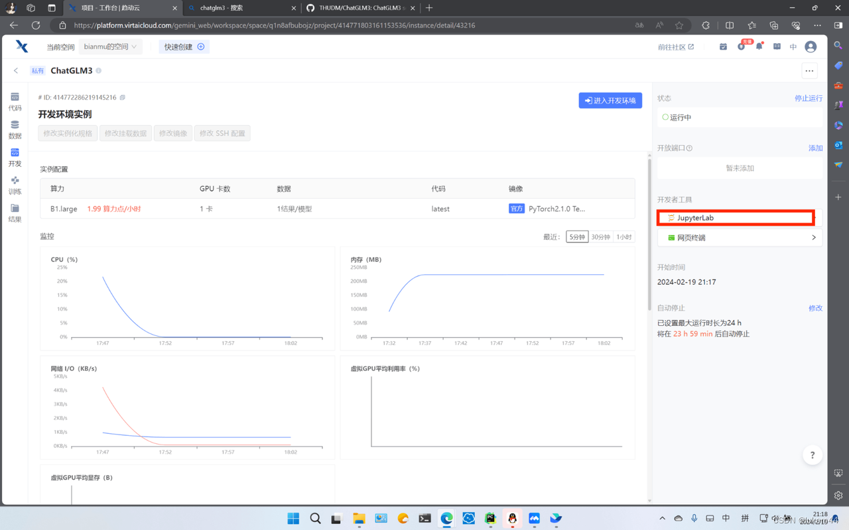Click 停止运行 link

pos(809,98)
